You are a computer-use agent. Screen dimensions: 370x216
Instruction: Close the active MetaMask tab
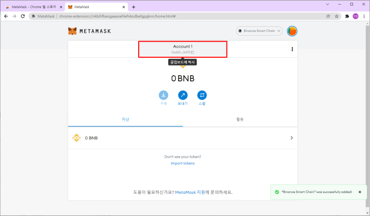coord(123,7)
